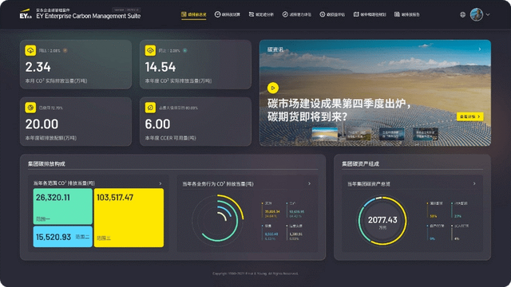Image resolution: width=511 pixels, height=287 pixels.
Task: Click the yellow 查看详情 button on the banner
Action: [x=469, y=116]
